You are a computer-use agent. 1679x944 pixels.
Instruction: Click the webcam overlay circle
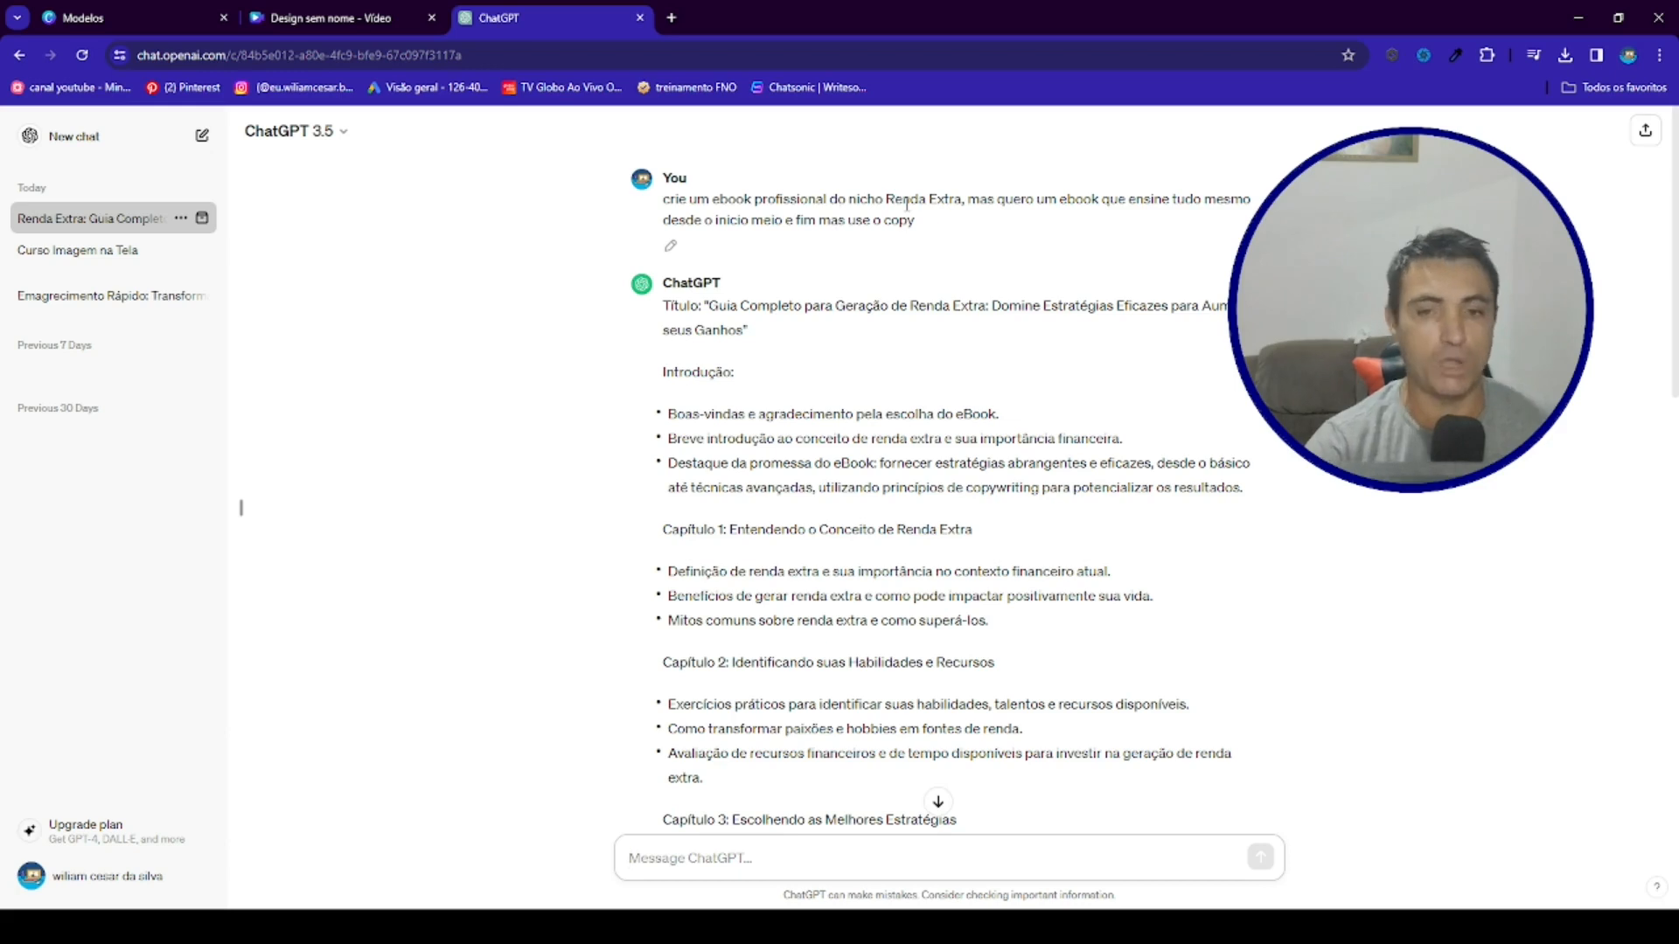point(1410,309)
